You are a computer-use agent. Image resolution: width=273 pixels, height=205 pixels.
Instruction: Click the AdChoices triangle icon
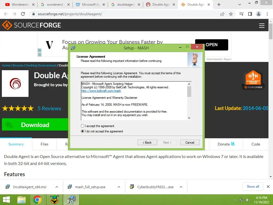[39, 50]
